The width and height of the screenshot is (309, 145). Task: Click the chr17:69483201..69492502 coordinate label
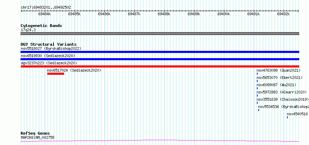click(46, 8)
